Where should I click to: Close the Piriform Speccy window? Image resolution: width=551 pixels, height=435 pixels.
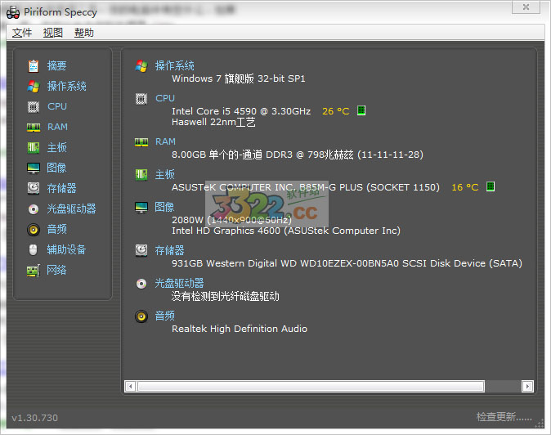tap(526, 7)
